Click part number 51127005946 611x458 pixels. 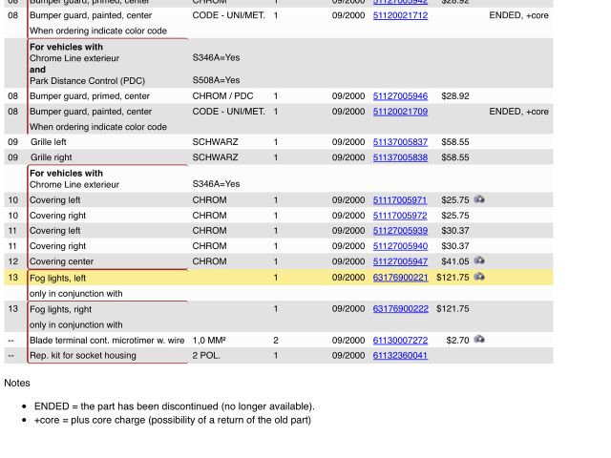tap(400, 96)
